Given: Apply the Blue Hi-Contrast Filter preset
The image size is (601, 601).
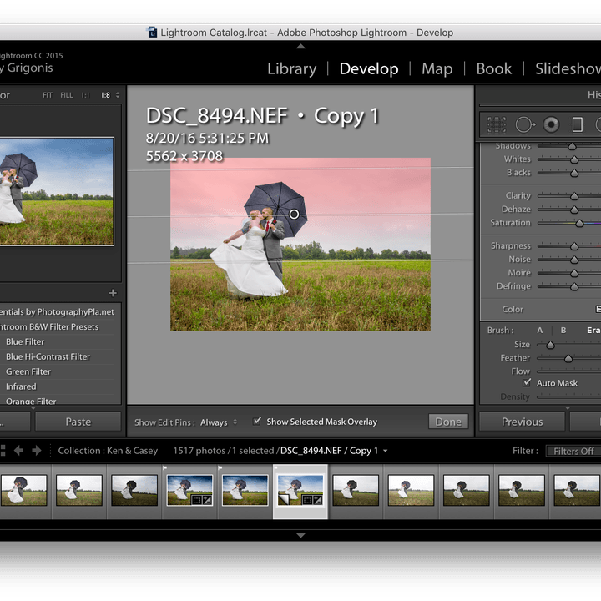Looking at the screenshot, I should (x=48, y=356).
